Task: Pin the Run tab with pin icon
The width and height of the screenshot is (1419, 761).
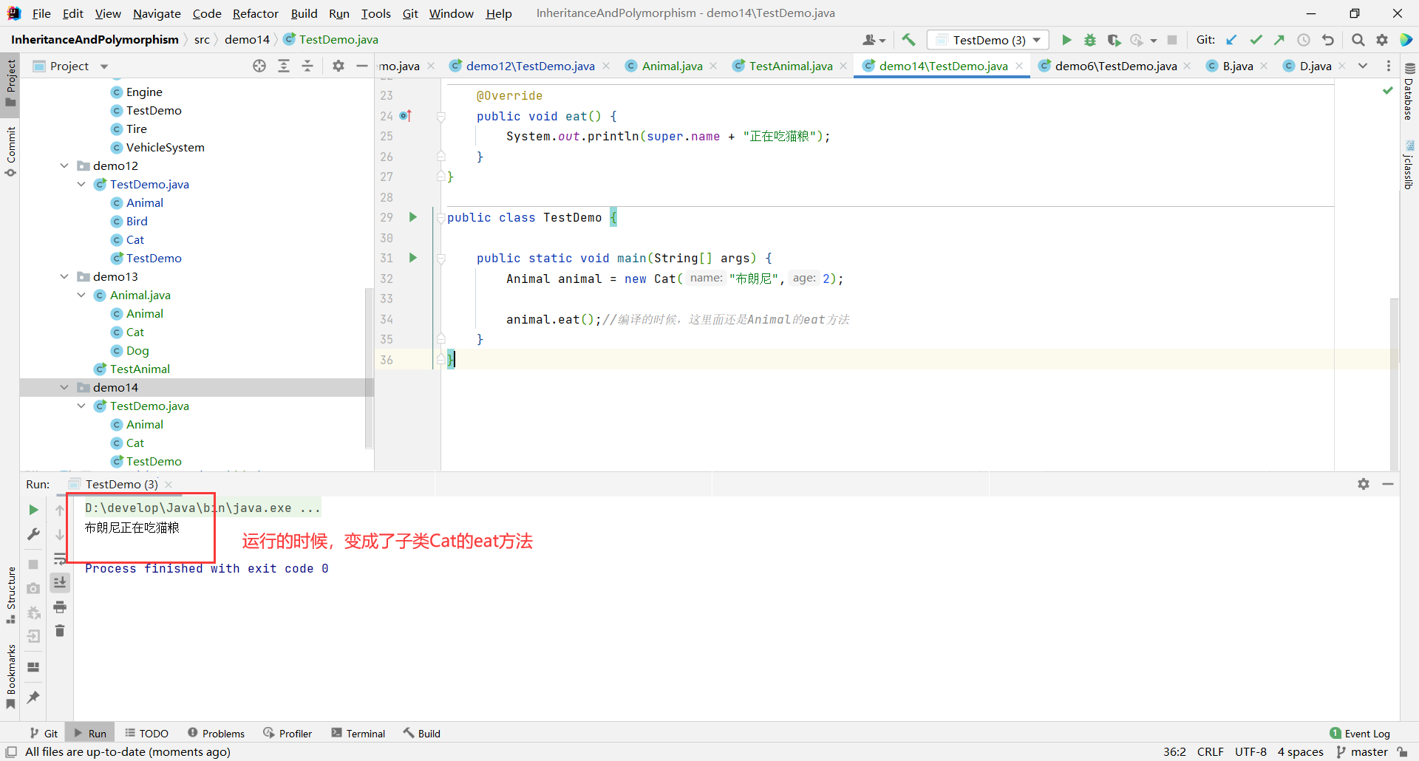Action: 33,697
